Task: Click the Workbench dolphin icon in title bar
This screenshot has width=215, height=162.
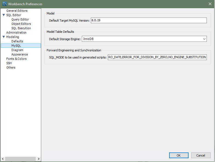Action: point(4,4)
